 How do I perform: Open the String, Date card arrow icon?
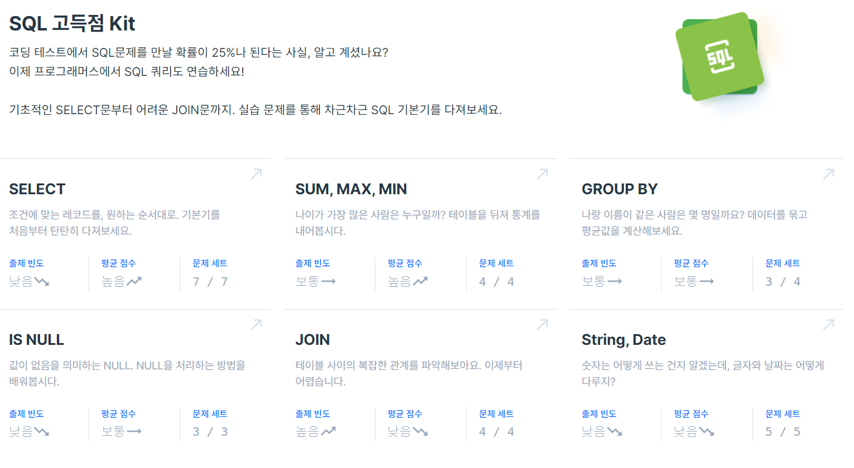pos(828,324)
